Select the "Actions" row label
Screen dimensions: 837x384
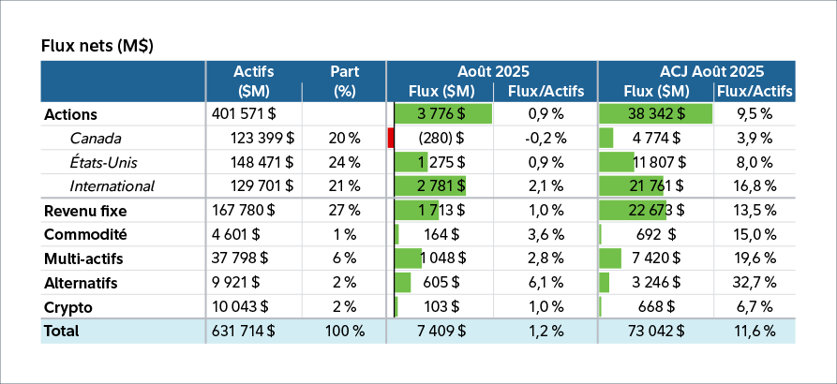(x=70, y=114)
